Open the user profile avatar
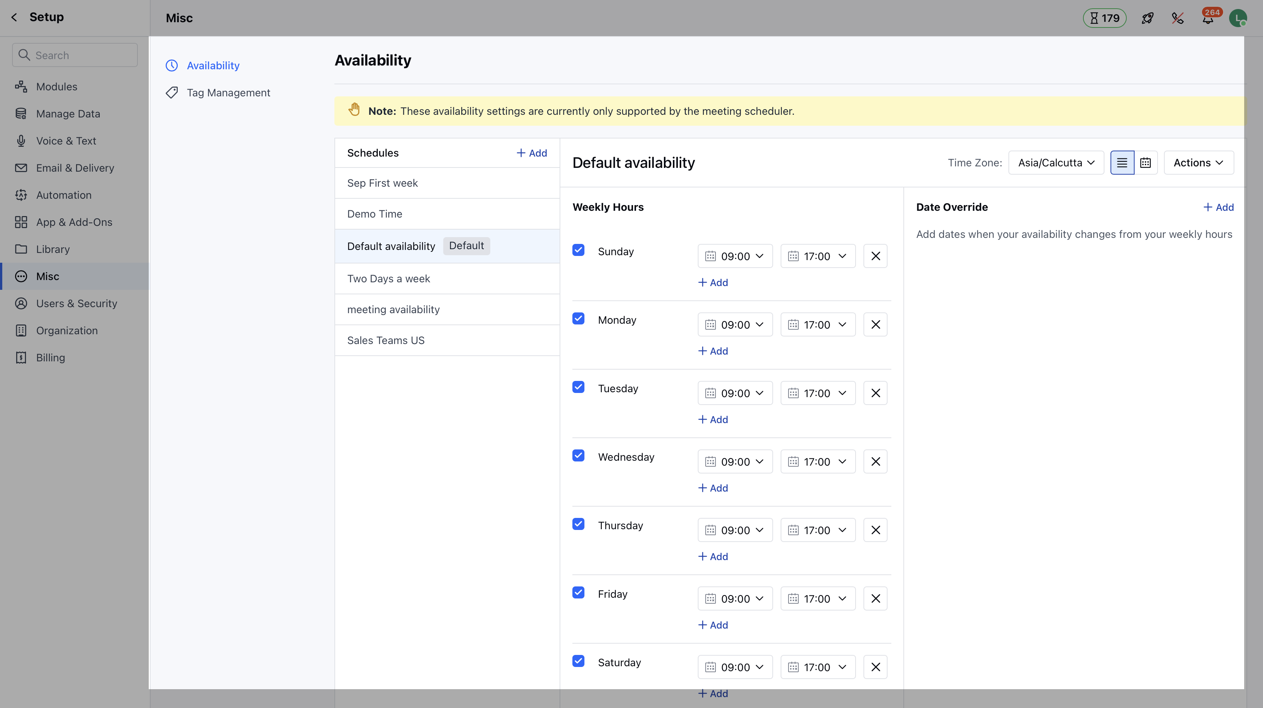Image resolution: width=1263 pixels, height=708 pixels. click(1237, 18)
